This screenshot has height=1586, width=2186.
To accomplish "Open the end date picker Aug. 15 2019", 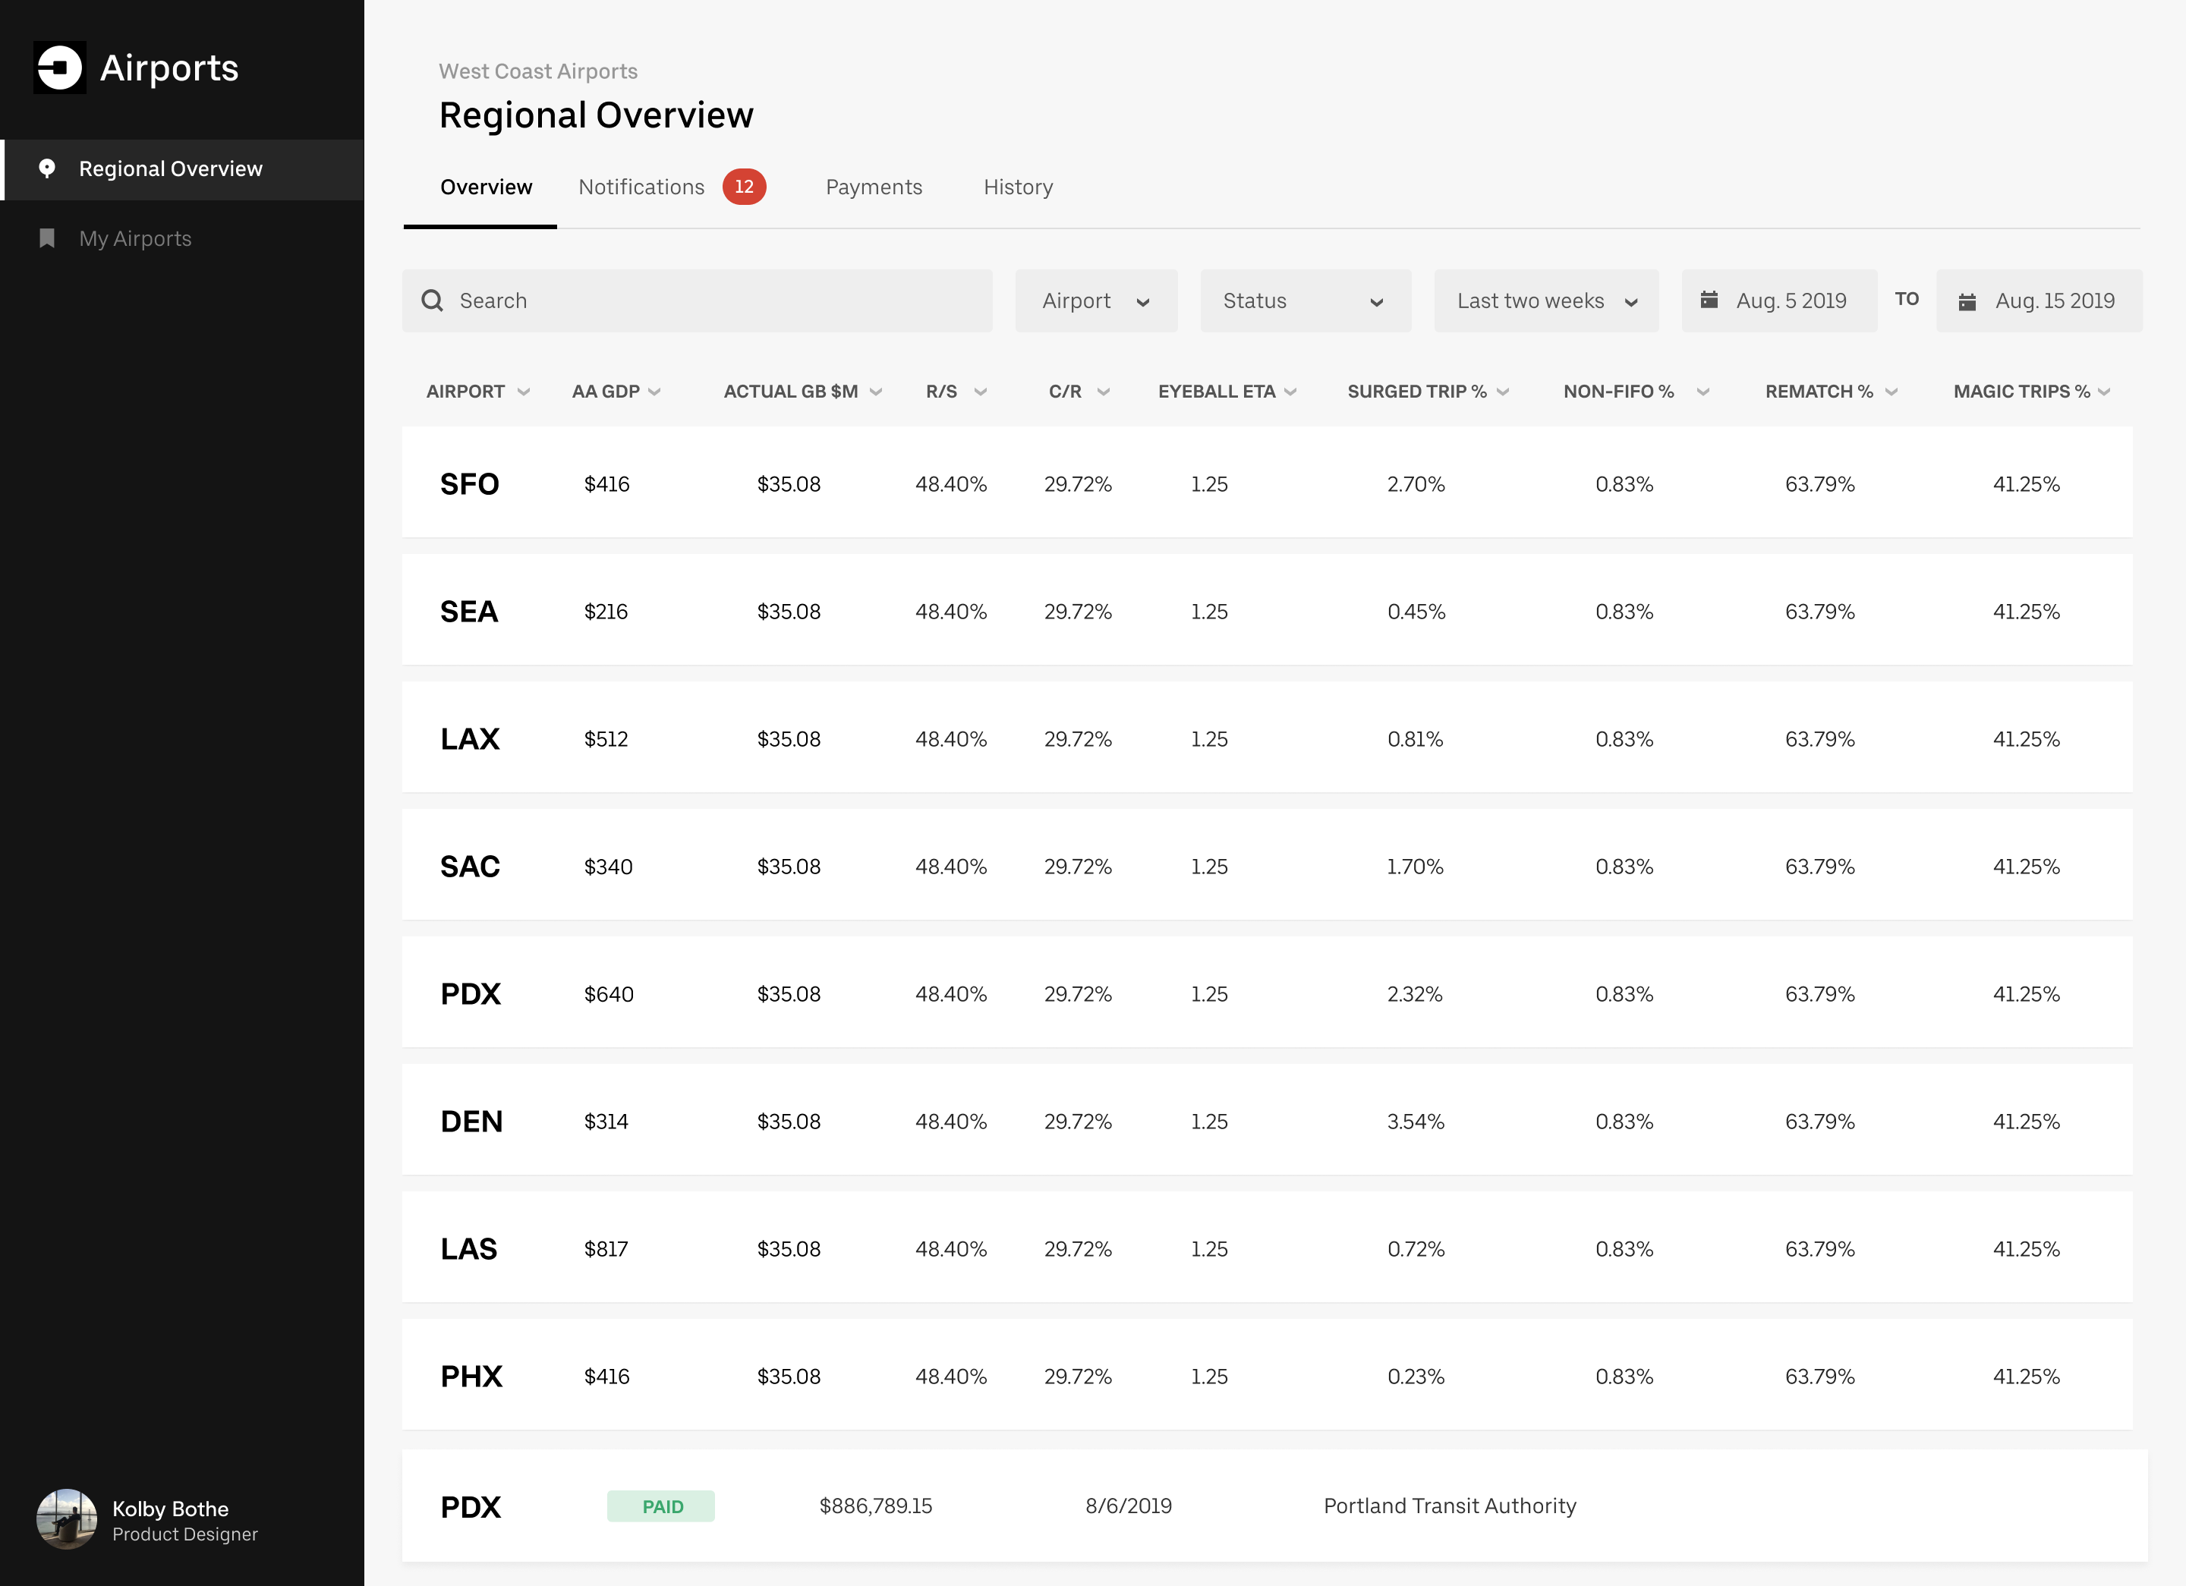I will point(2039,301).
